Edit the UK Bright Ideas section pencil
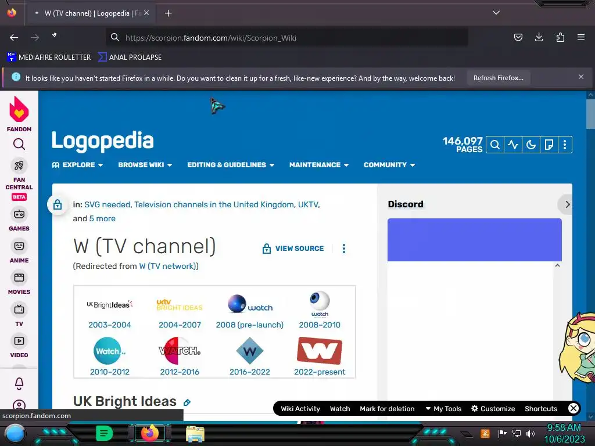The height and width of the screenshot is (446, 595). click(187, 402)
